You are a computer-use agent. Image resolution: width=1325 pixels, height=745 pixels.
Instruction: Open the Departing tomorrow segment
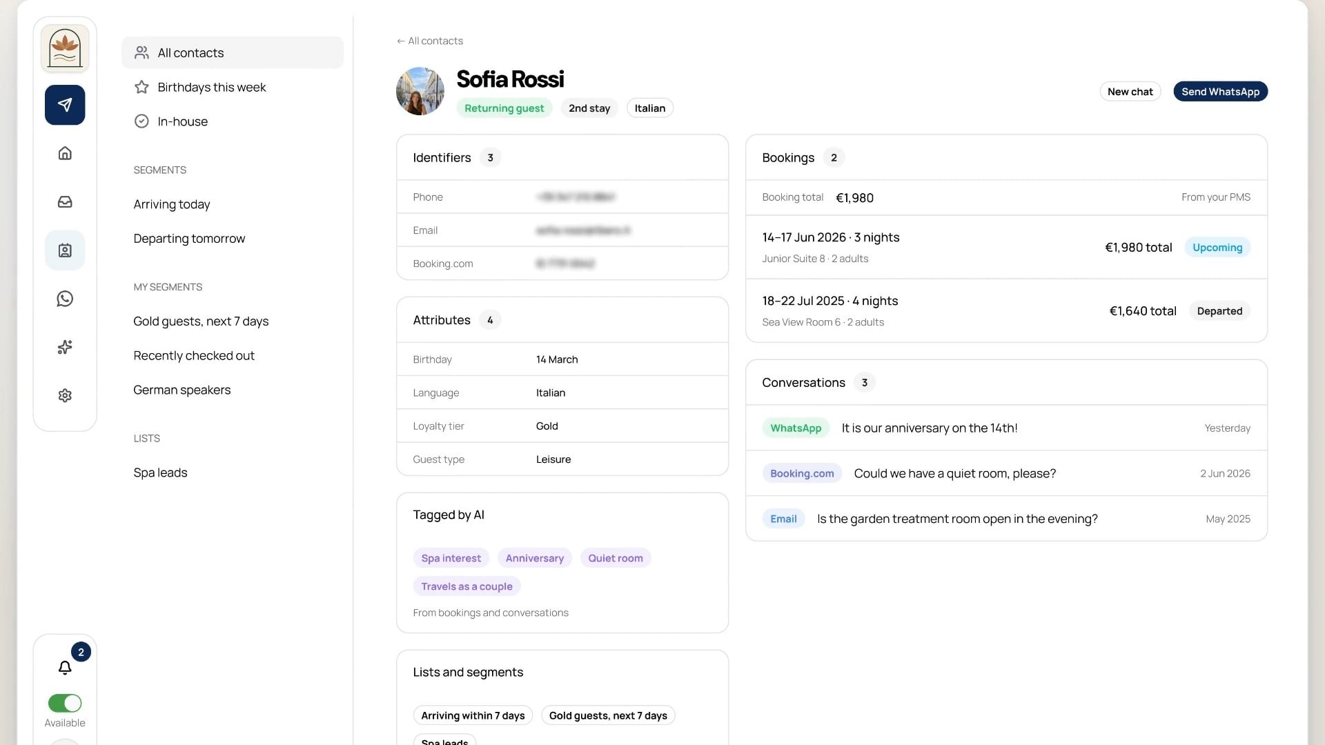pyautogui.click(x=189, y=239)
